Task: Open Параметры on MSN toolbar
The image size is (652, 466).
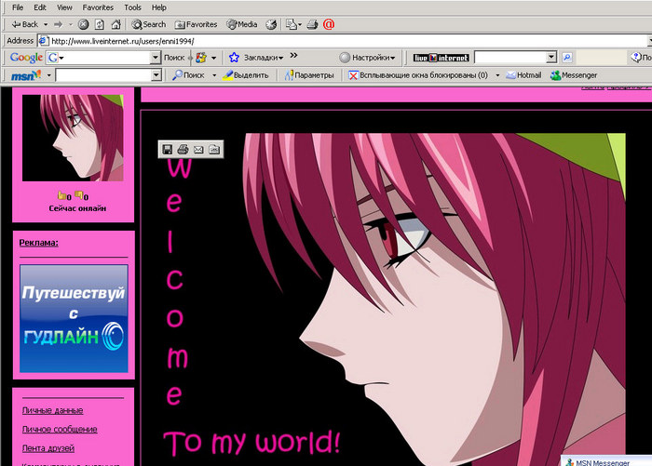Action: [309, 75]
